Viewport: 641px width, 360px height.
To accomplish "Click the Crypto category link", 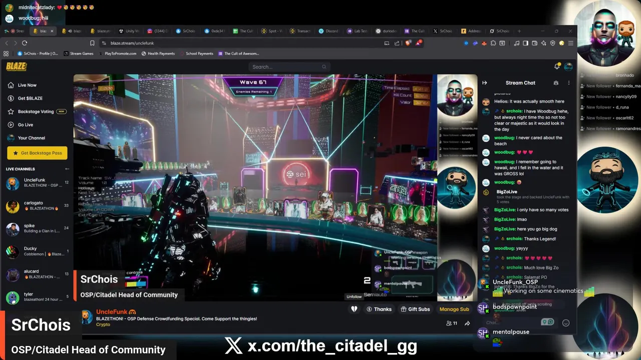I will pos(103,324).
